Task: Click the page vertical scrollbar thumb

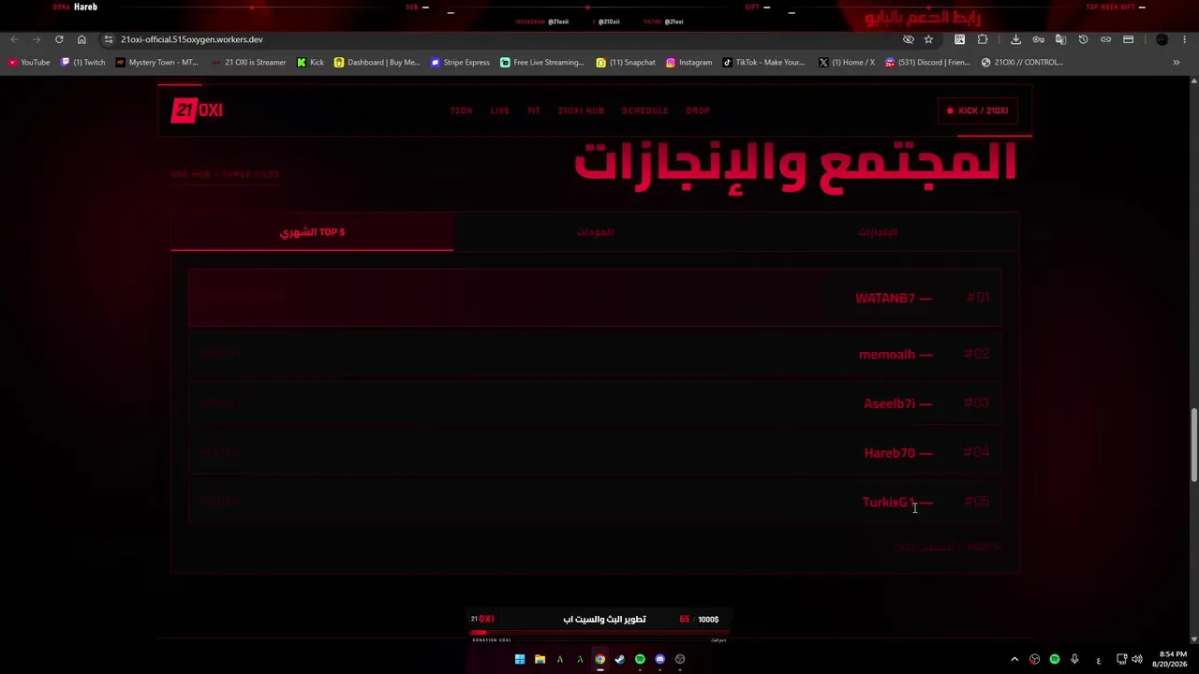Action: (1193, 445)
